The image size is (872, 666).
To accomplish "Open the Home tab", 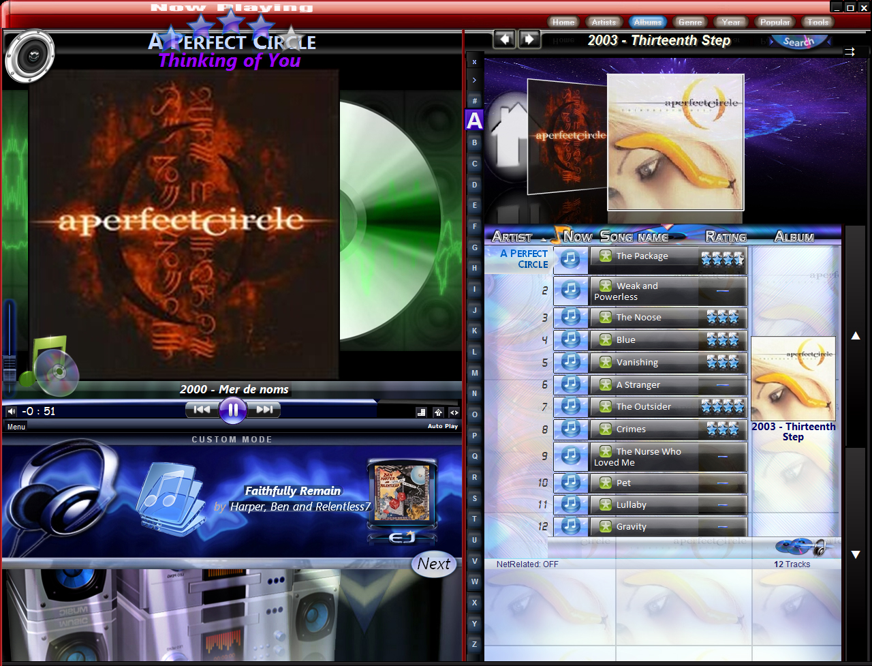I will click(563, 22).
